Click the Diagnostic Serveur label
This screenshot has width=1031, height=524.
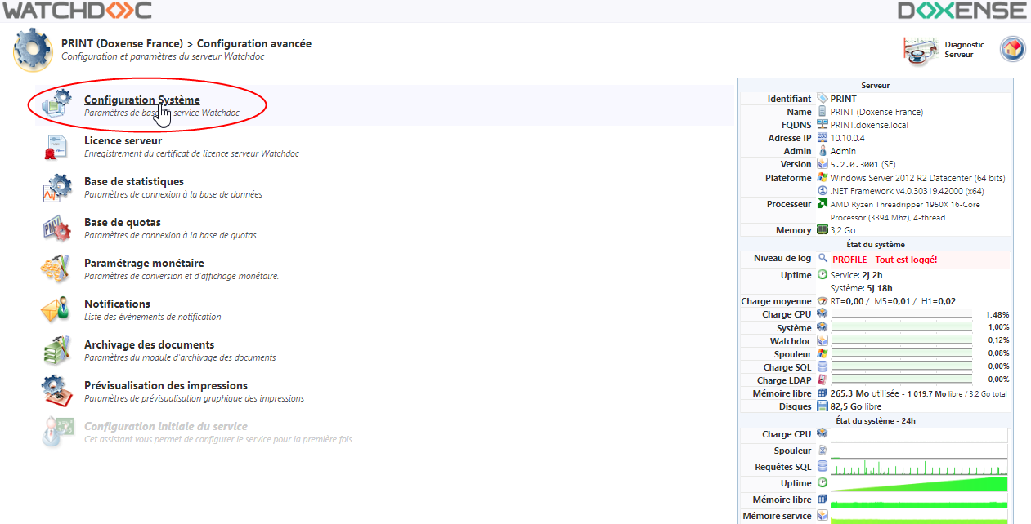(964, 50)
